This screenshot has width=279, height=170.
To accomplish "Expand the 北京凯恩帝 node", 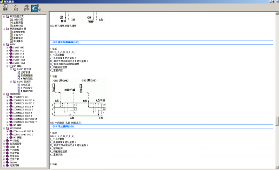I will point(4,144).
